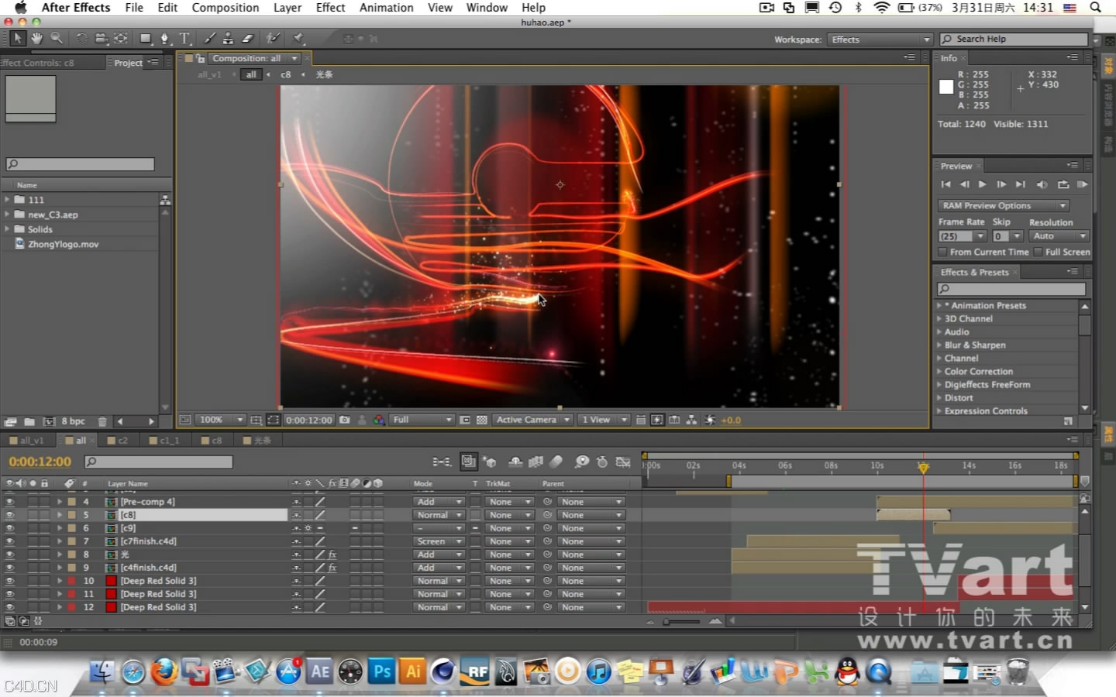Expand the Color Correction effects category
This screenshot has width=1116, height=697.
click(940, 372)
